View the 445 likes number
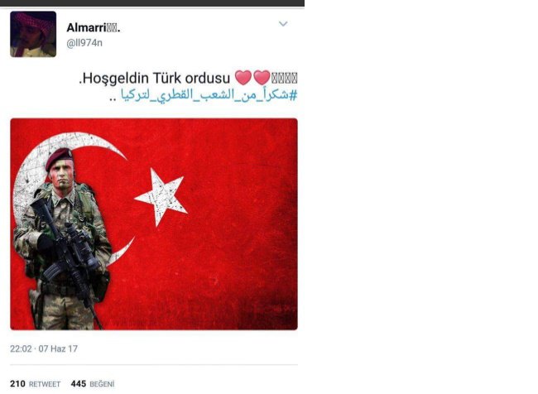The height and width of the screenshot is (394, 538). point(79,384)
